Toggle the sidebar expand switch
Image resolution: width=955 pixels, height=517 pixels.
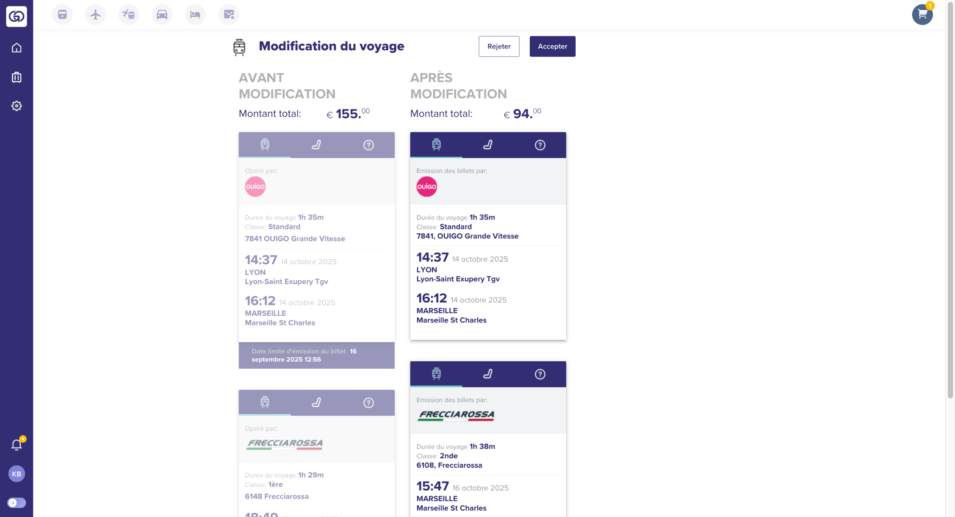click(x=16, y=503)
